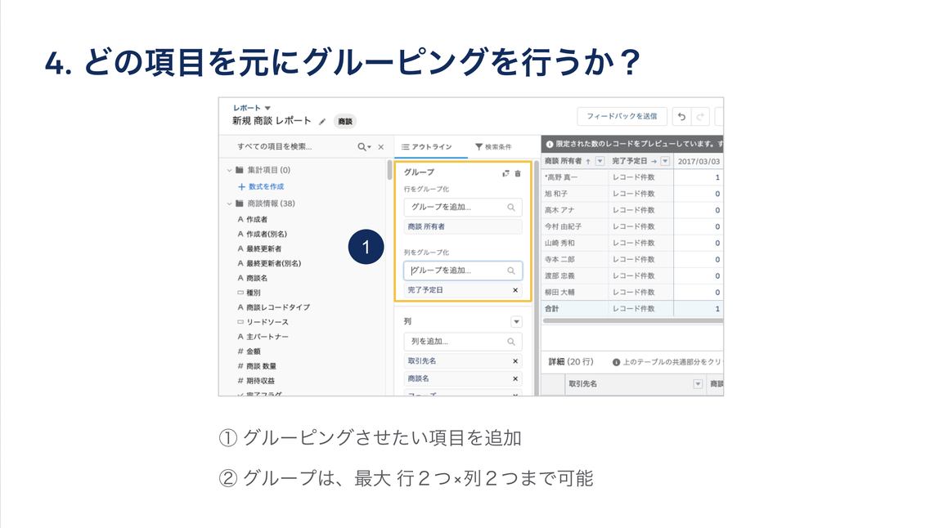The height and width of the screenshot is (528, 939).
Task: Click the row グループを追加 input
Action: coord(463,207)
